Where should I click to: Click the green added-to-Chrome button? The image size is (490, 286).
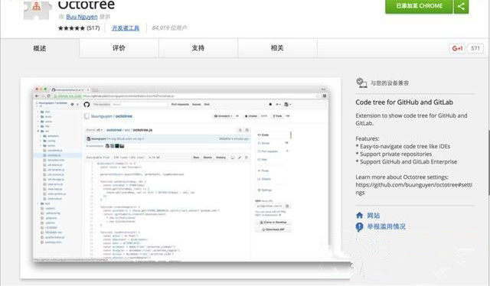click(x=419, y=6)
